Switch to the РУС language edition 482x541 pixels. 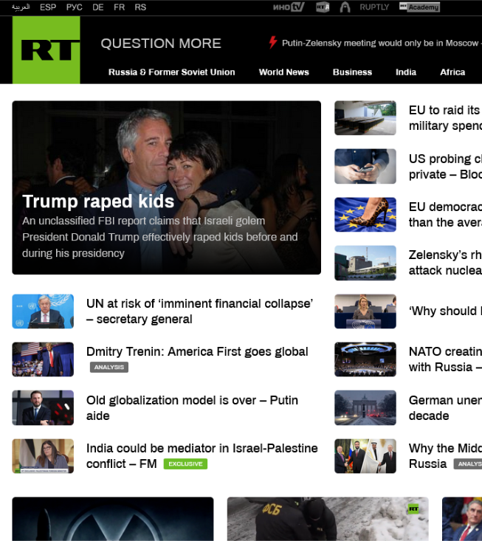(74, 7)
